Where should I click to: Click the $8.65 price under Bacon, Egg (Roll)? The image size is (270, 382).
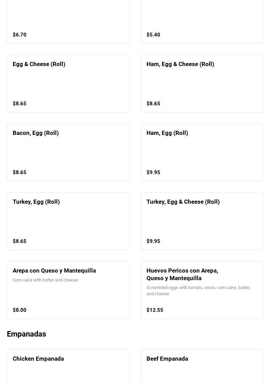(20, 172)
